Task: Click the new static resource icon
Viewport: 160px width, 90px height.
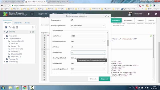Action: point(17,27)
